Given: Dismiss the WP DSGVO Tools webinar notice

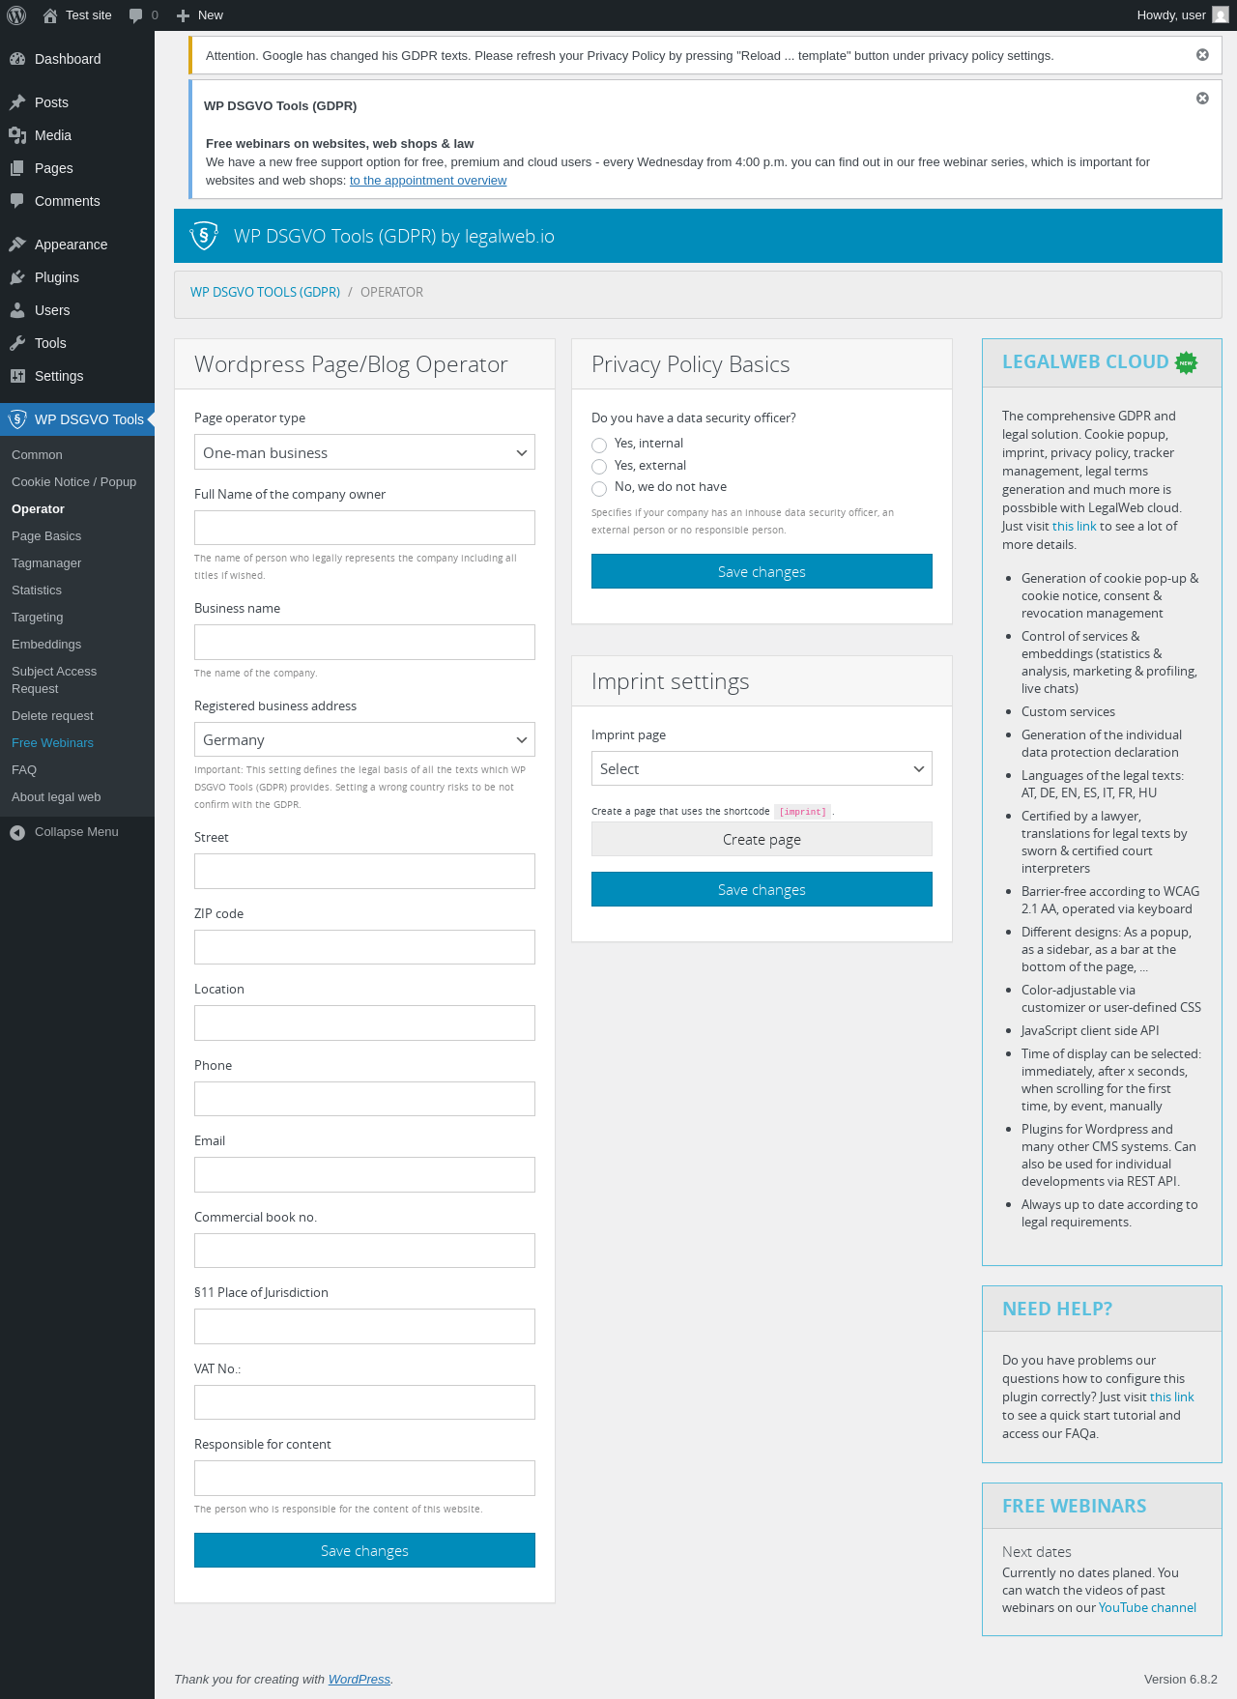Looking at the screenshot, I should tap(1202, 99).
